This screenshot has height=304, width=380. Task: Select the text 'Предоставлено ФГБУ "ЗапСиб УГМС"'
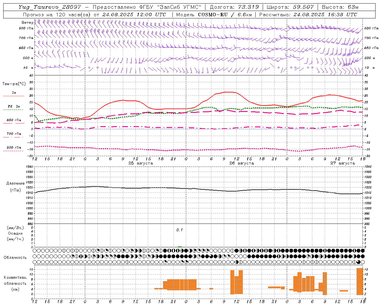point(147,7)
